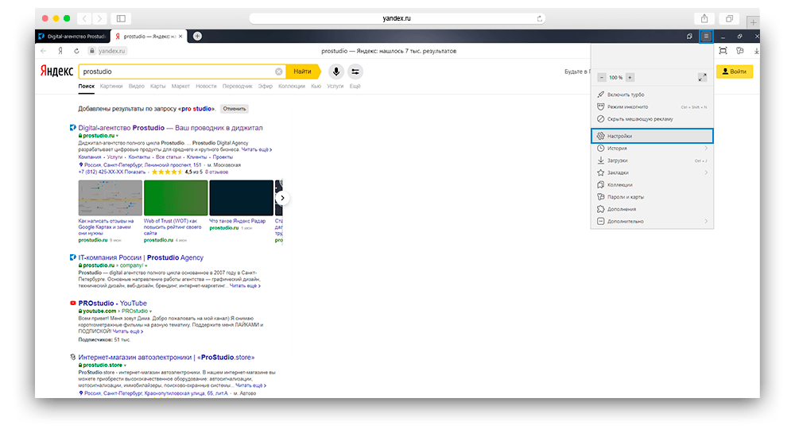The width and height of the screenshot is (795, 437).
Task: Click the screenshot capture icon in toolbar
Action: point(723,51)
